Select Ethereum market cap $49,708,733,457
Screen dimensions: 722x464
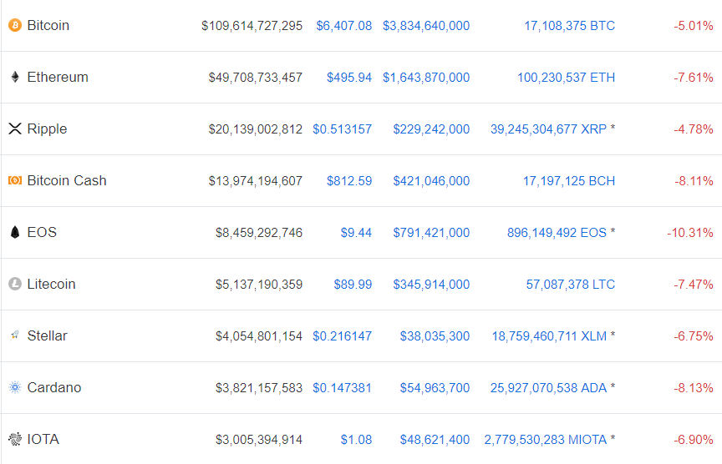[256, 78]
